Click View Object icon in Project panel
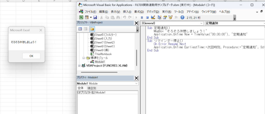 pos(86,29)
